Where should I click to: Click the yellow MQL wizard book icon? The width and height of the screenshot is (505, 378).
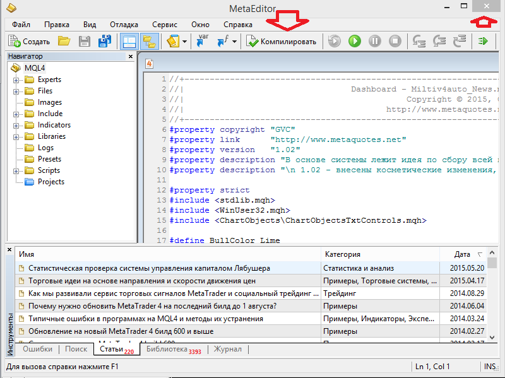[x=173, y=41]
